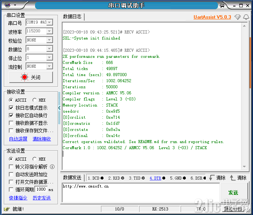Expand the 数据位 data bits dropdown
Screen dimensions: 253x215
point(50,49)
